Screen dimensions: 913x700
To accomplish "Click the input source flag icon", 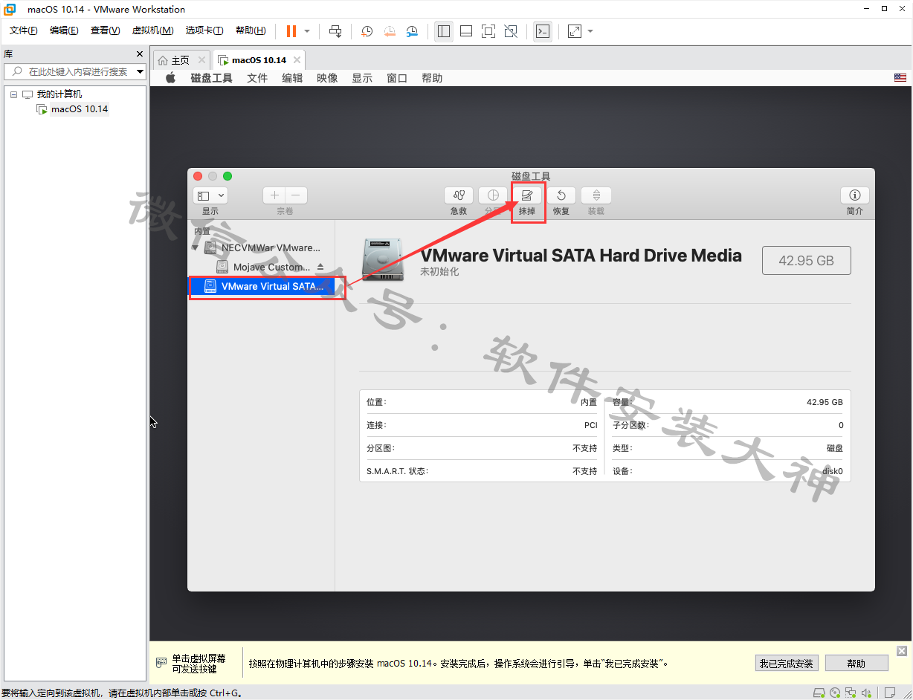I will pos(900,78).
